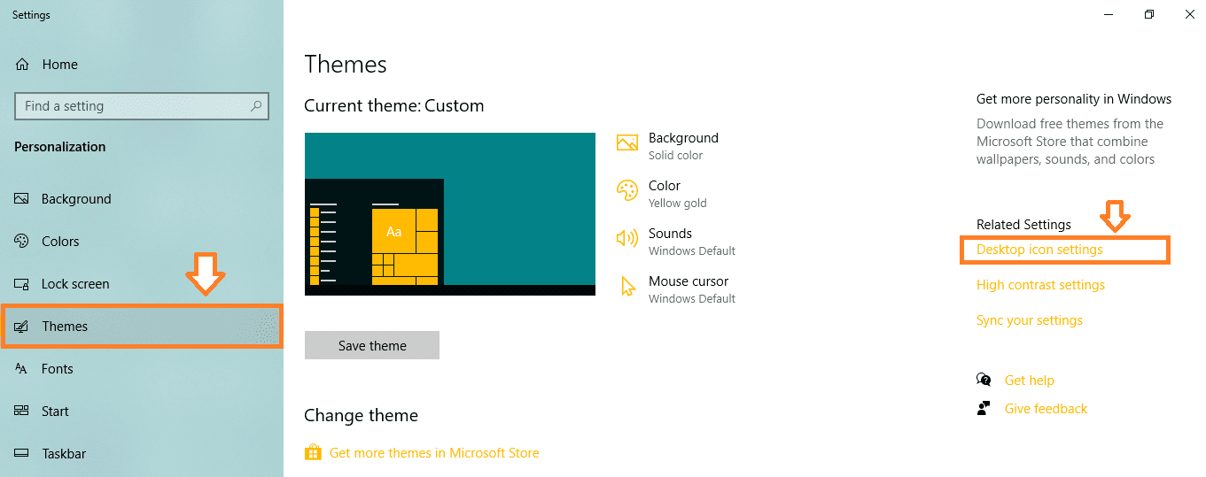The height and width of the screenshot is (477, 1206).
Task: Open Sync your settings link
Action: click(1030, 320)
